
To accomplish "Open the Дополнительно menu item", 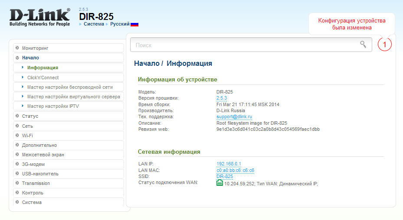I will point(69,145).
